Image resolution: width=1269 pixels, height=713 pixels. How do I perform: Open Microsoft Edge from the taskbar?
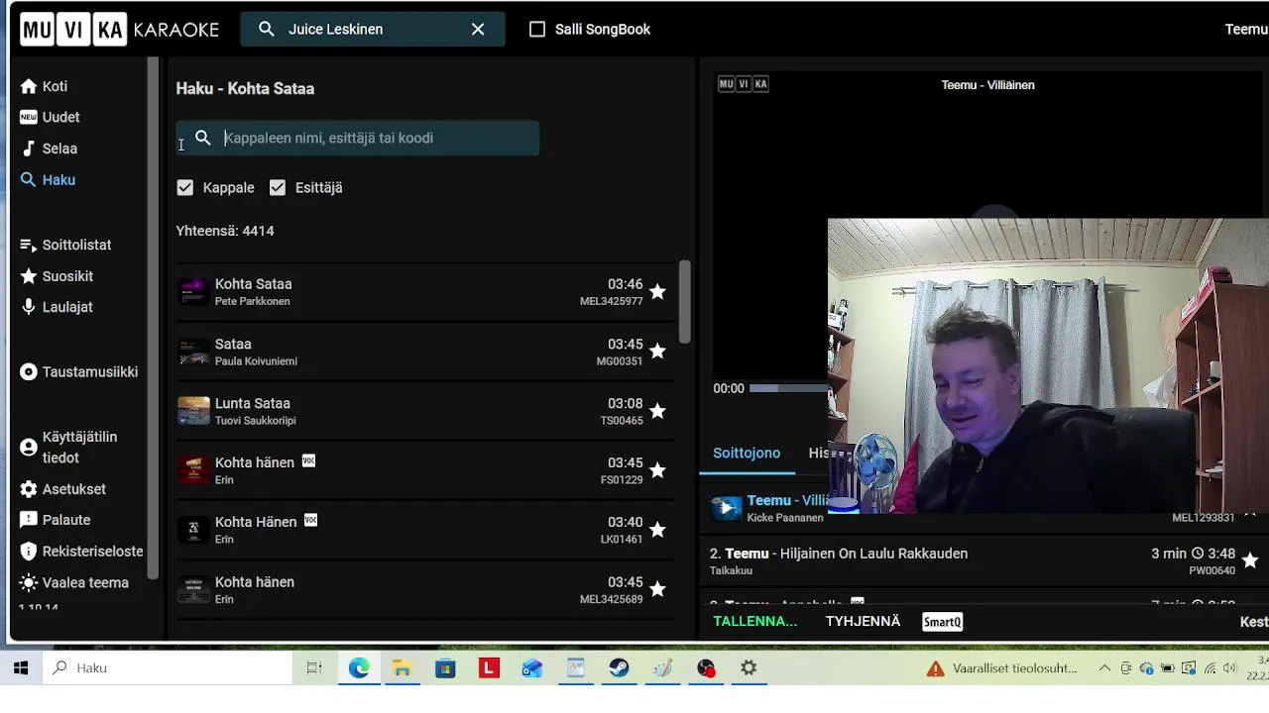pos(359,668)
